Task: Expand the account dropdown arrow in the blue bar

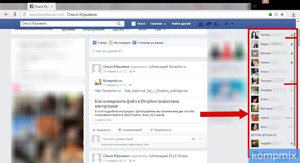Action: pos(232,24)
